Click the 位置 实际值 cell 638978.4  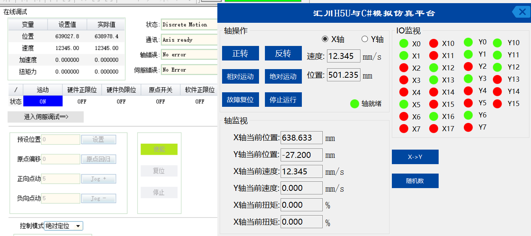tap(107, 37)
